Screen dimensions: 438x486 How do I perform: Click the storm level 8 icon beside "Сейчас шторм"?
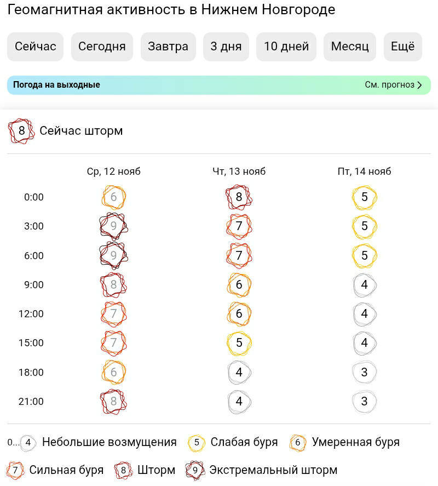tap(21, 131)
